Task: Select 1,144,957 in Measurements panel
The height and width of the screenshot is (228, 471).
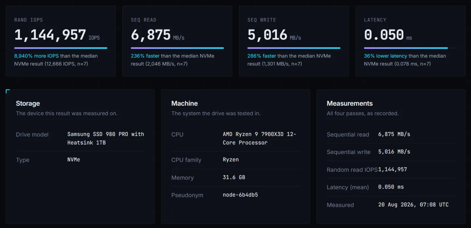Action: [392, 169]
